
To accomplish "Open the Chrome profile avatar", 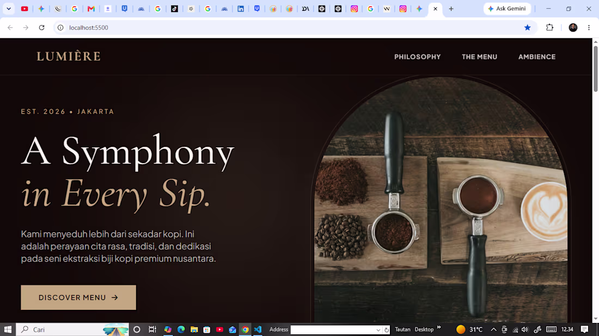I will coord(573,28).
